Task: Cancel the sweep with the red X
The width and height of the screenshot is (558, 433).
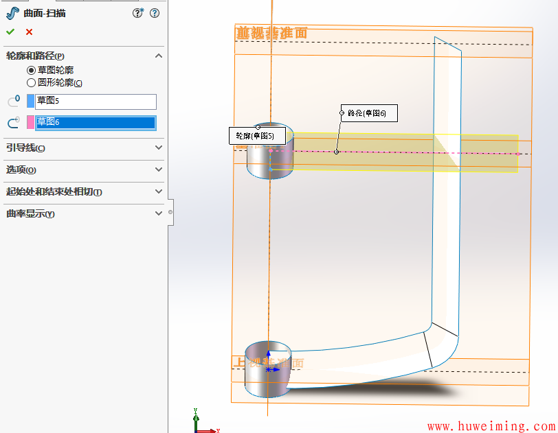Action: tap(29, 32)
